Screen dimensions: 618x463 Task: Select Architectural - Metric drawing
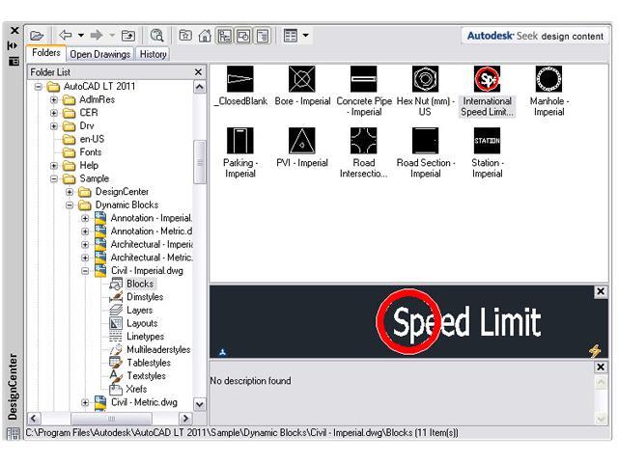152,258
